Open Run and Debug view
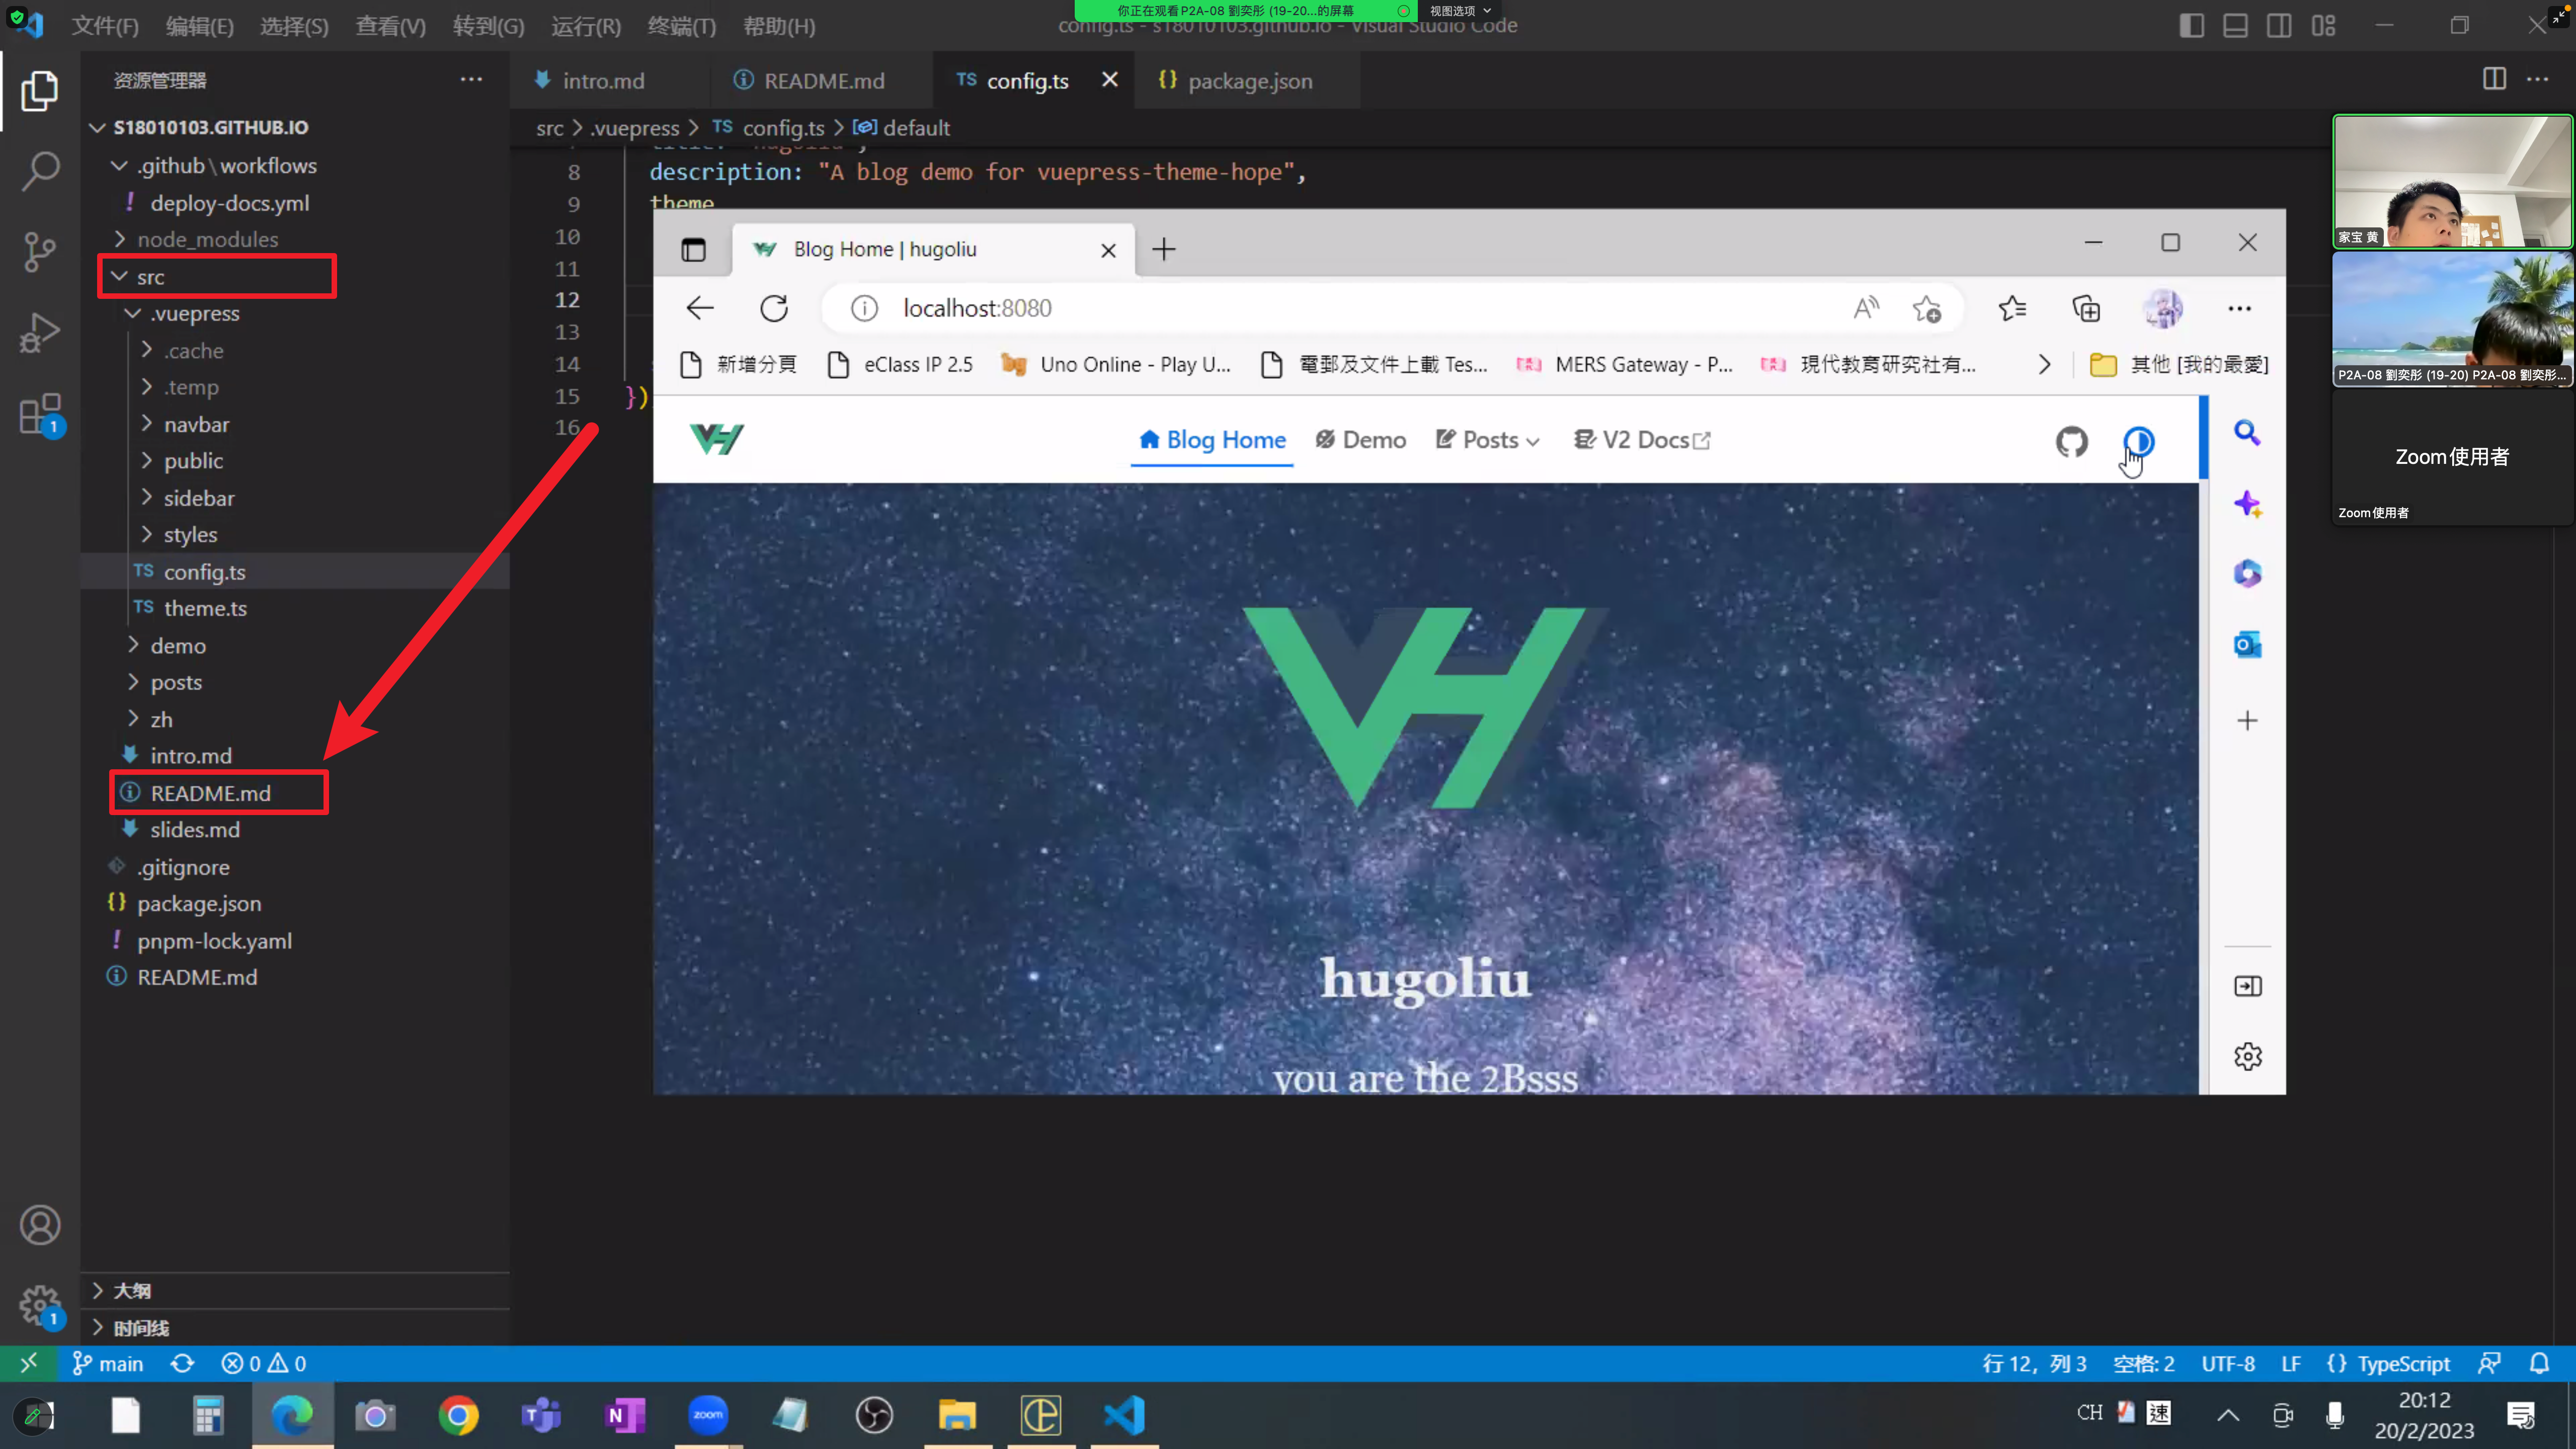The image size is (2576, 1449). tap(40, 333)
